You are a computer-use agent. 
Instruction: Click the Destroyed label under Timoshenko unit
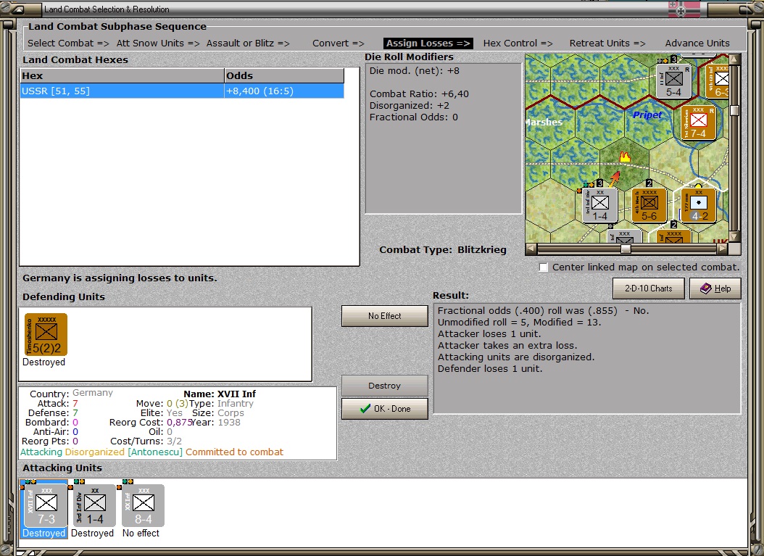click(x=43, y=362)
